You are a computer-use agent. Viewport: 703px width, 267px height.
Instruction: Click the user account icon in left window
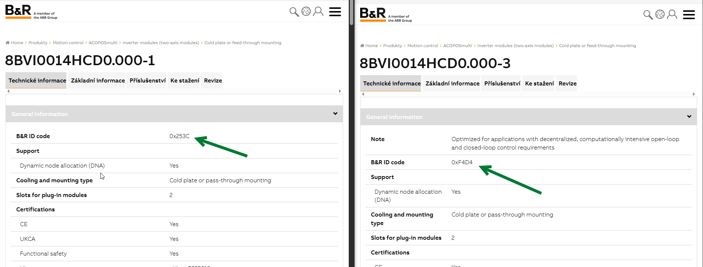point(318,11)
